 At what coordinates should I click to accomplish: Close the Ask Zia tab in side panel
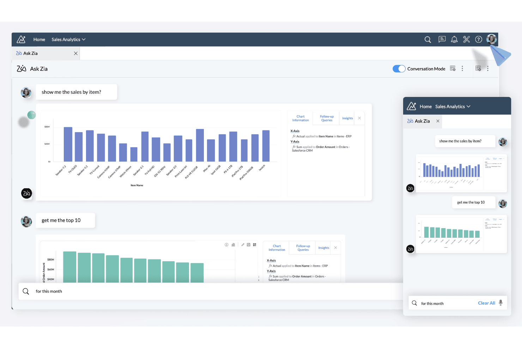(x=438, y=121)
